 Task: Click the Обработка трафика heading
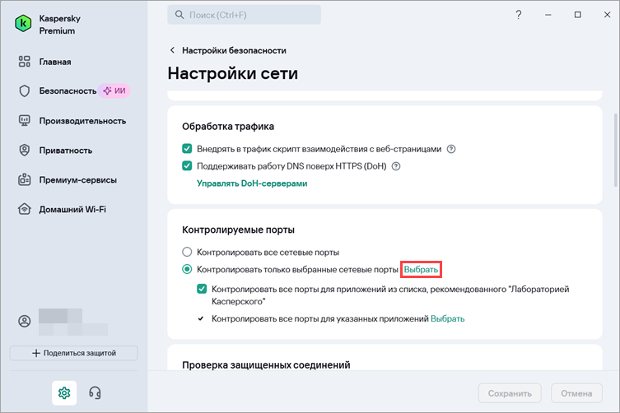tap(228, 127)
